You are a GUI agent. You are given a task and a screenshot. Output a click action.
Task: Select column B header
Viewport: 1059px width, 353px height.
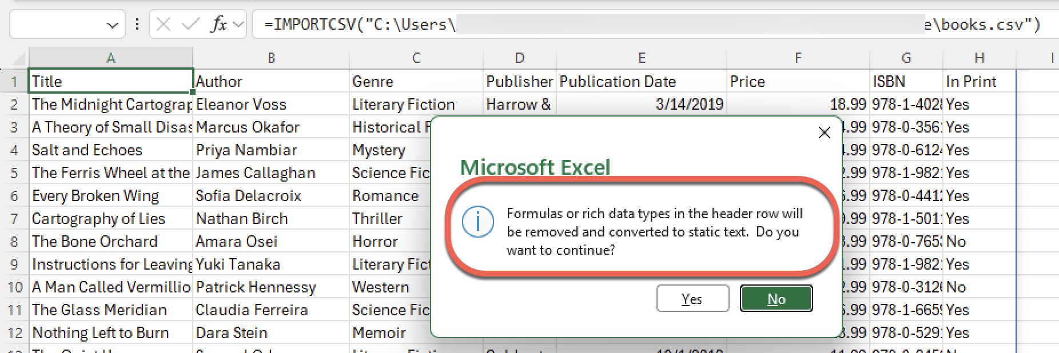pyautogui.click(x=271, y=58)
